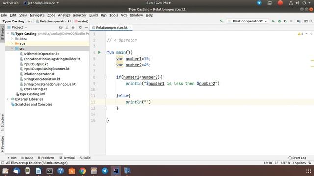Click the Telegram tray icon in top bar
314x176 pixels.
pyautogui.click(x=259, y=3)
